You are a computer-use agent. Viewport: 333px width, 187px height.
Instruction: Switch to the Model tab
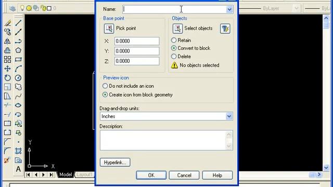tap(66, 175)
